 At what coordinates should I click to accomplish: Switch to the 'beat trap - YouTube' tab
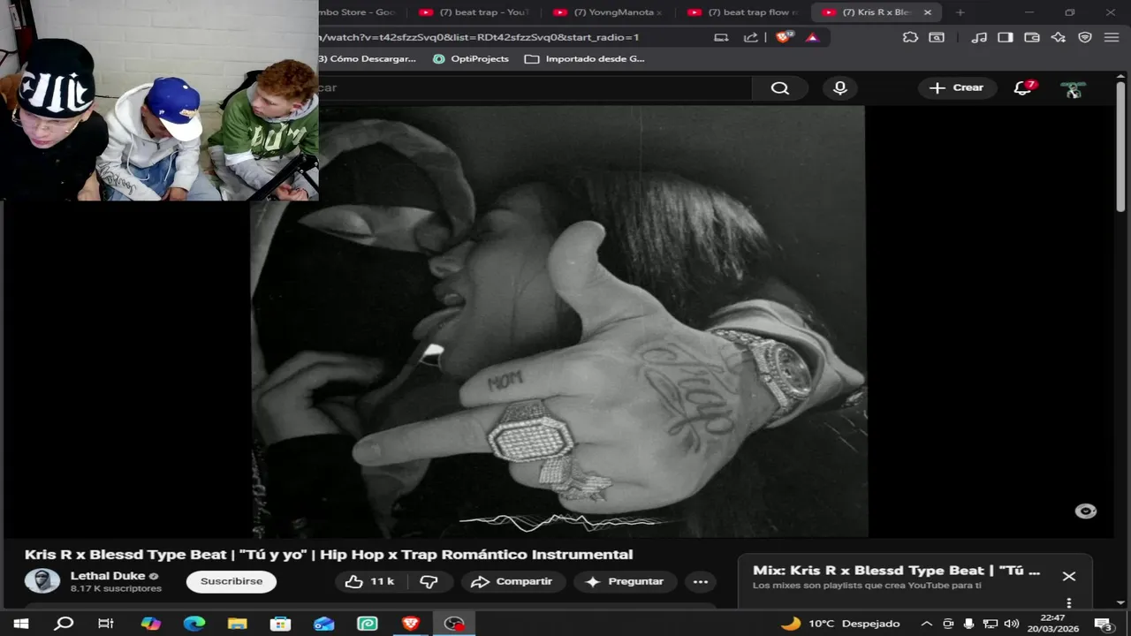474,12
